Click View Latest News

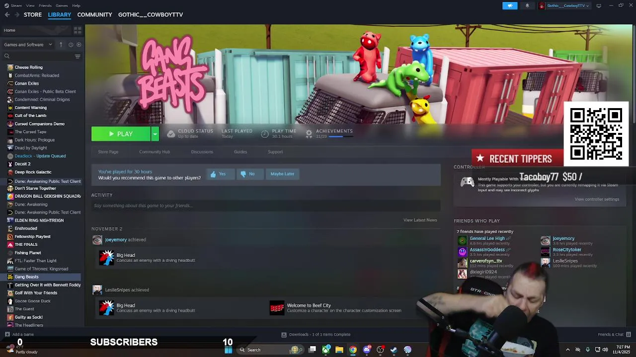point(420,220)
